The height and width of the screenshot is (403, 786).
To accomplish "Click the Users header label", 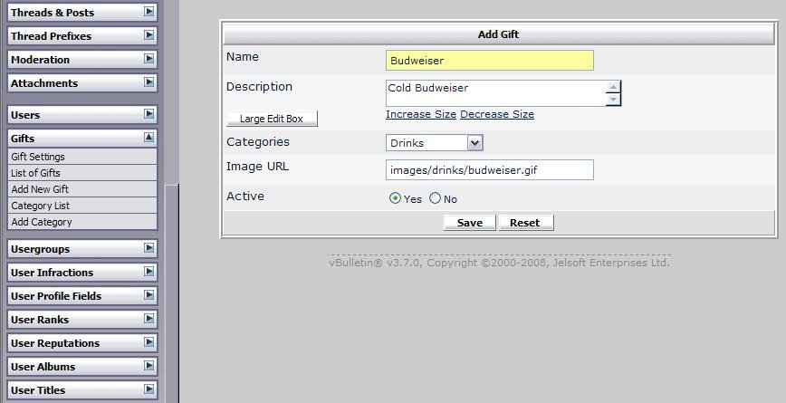I will pyautogui.click(x=25, y=115).
